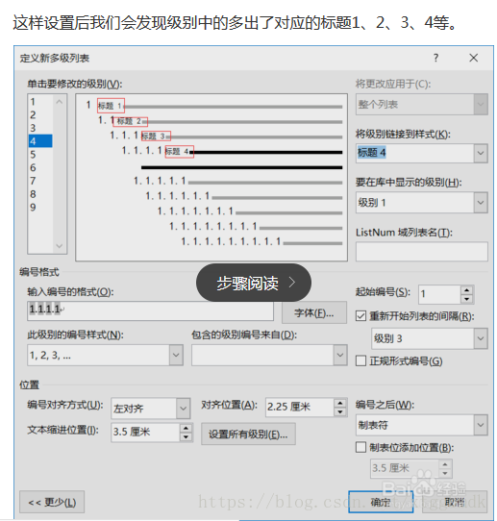The width and height of the screenshot is (497, 521).
Task: Select level 3 in the level list
Action: pyautogui.click(x=40, y=128)
